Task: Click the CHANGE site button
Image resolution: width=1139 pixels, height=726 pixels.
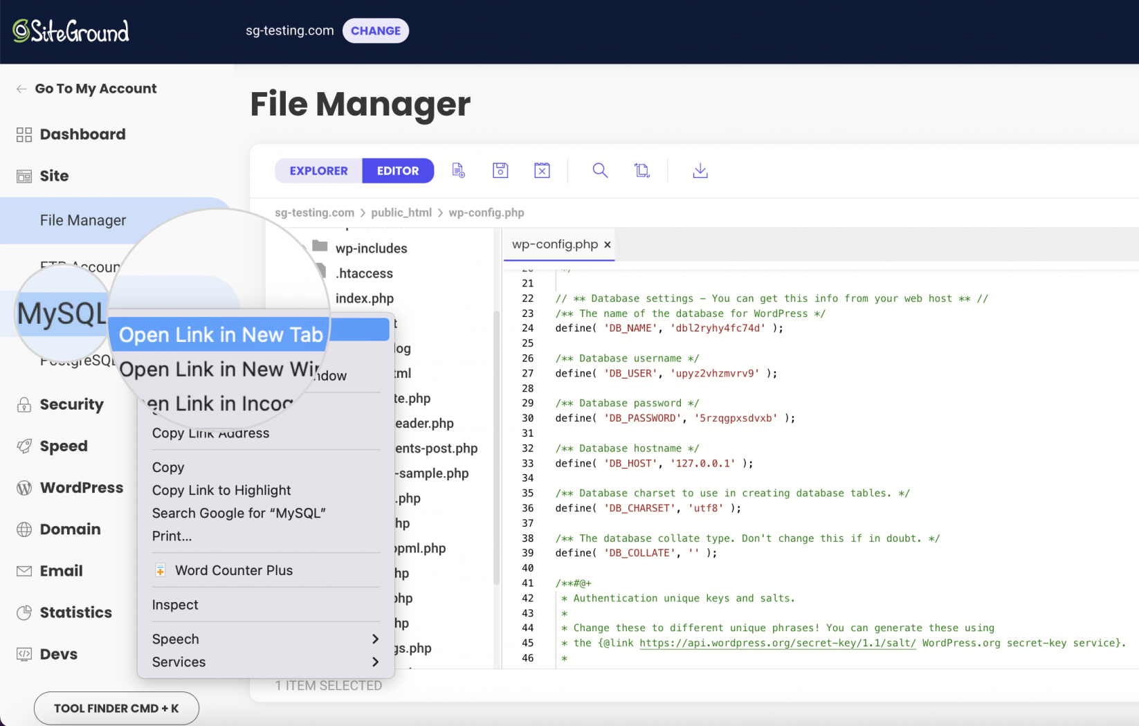Action: (376, 30)
